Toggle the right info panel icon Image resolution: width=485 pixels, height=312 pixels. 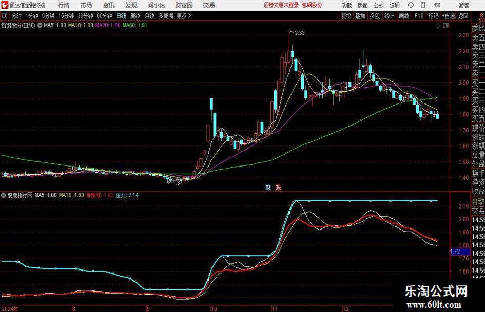click(445, 26)
